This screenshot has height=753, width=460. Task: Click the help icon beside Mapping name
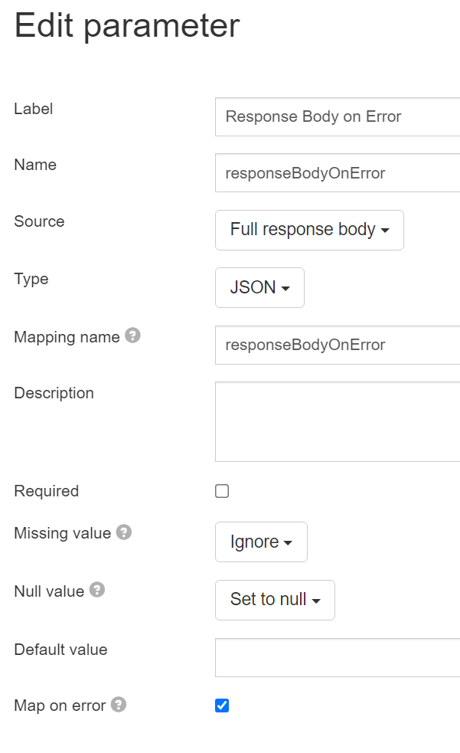(132, 336)
